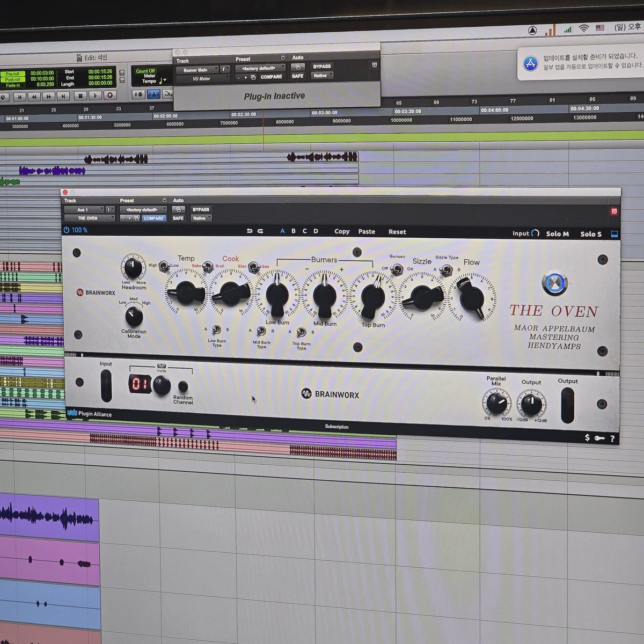
Task: Click the Brainworx logo in the lower rack
Action: pos(330,394)
